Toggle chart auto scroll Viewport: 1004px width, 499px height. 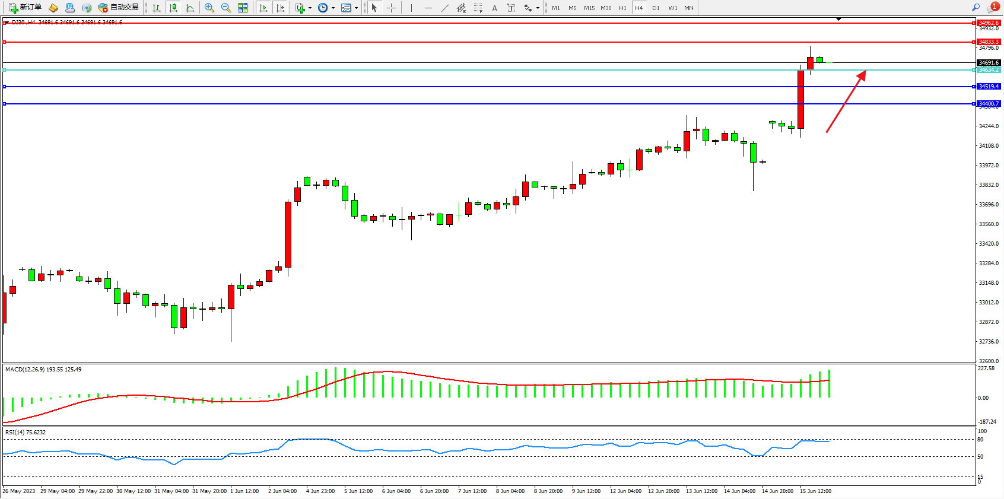click(264, 8)
